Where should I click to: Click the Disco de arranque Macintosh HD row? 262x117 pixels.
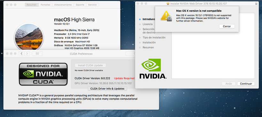click(x=72, y=41)
